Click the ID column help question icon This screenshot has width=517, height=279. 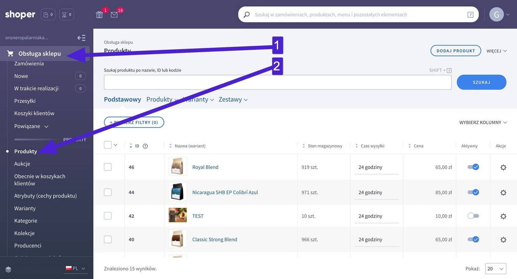click(x=145, y=146)
